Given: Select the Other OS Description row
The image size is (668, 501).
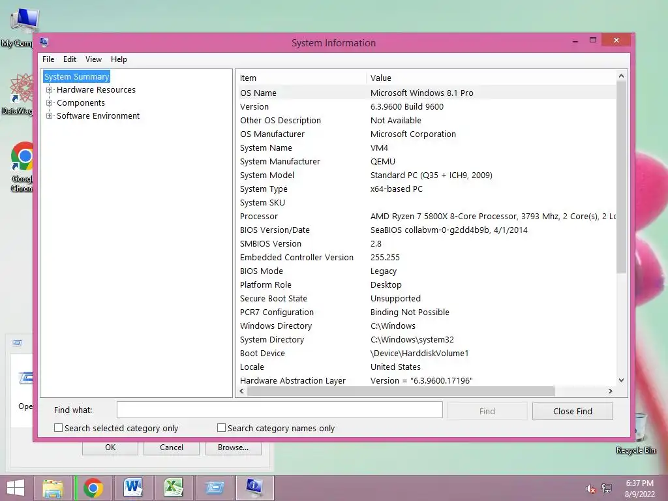Looking at the screenshot, I should click(x=426, y=120).
